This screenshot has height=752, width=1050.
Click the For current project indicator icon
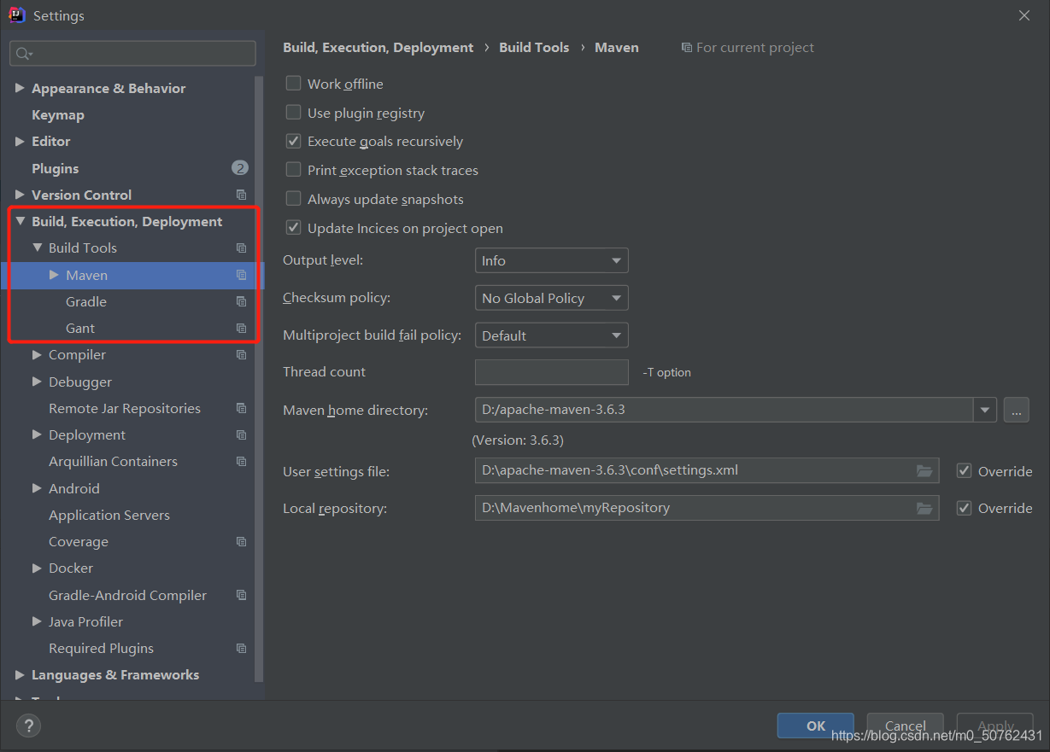tap(687, 48)
